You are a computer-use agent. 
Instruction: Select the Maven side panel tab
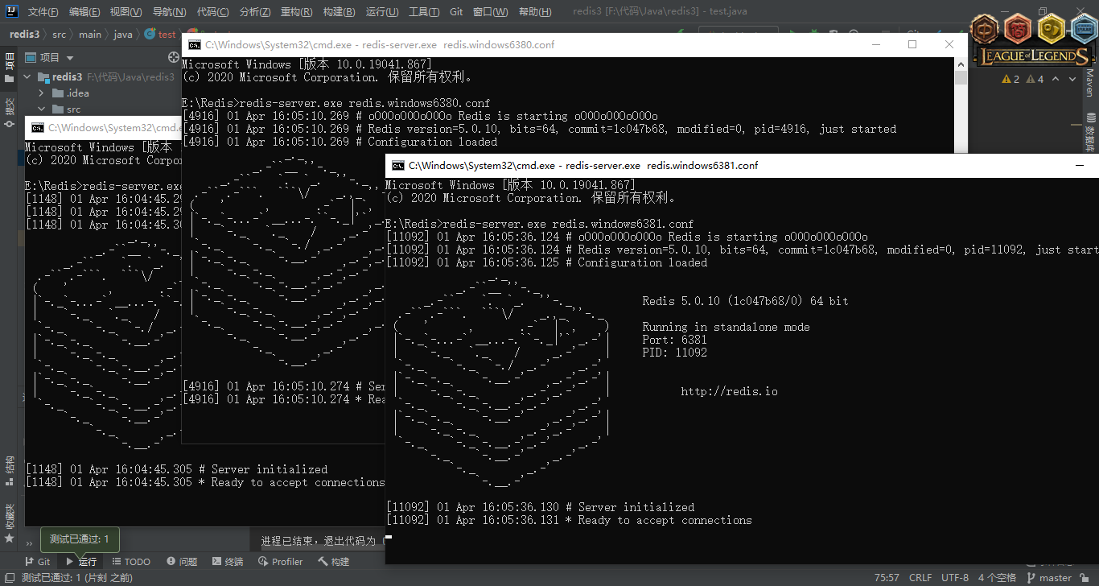coord(1090,82)
